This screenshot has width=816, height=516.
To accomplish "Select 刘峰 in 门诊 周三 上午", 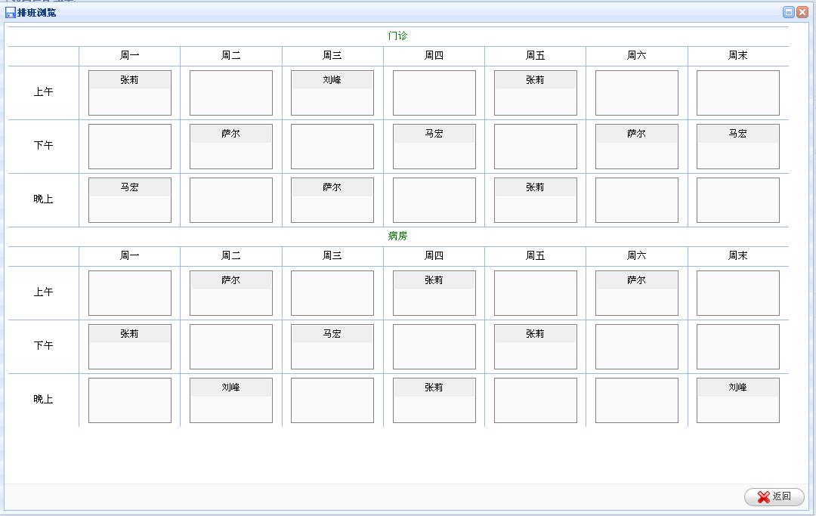I will [x=332, y=79].
